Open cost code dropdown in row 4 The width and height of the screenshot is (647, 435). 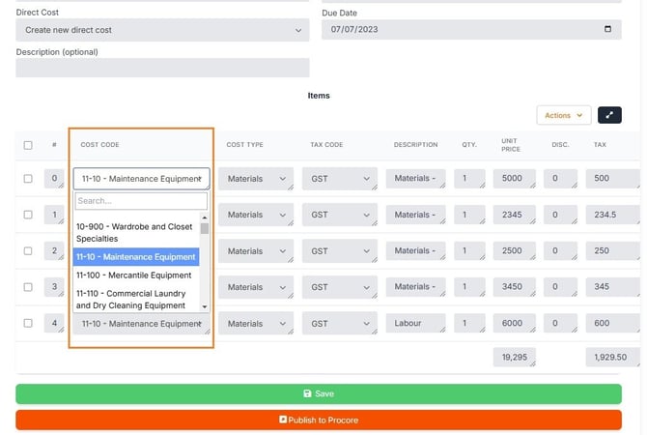click(x=141, y=324)
